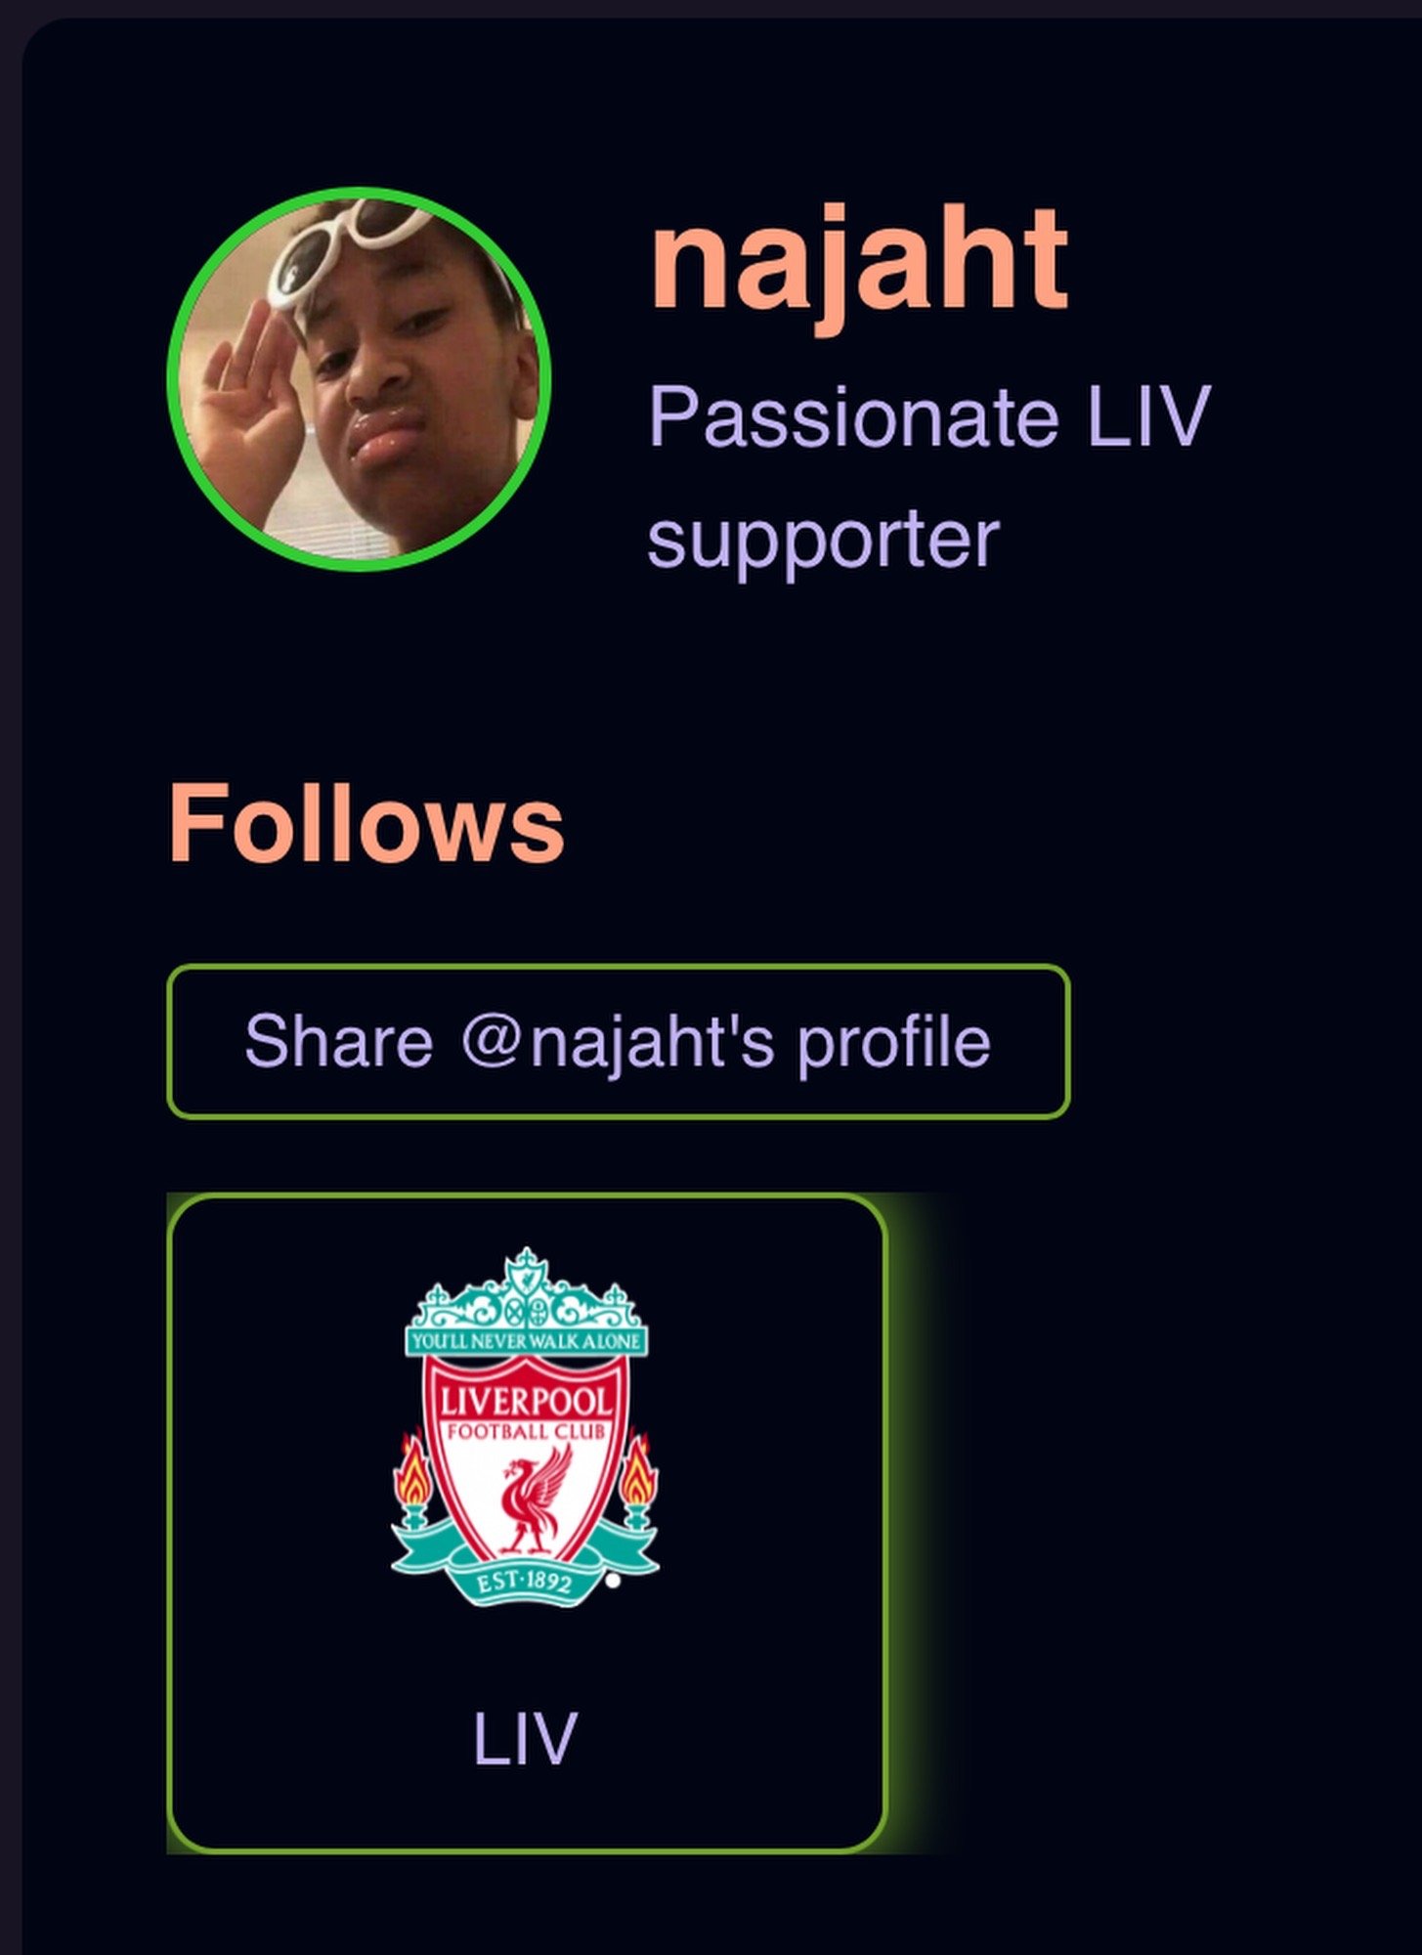This screenshot has width=1422, height=1955.
Task: Click the LIVERPOOL text inside the shield
Action: click(526, 1401)
